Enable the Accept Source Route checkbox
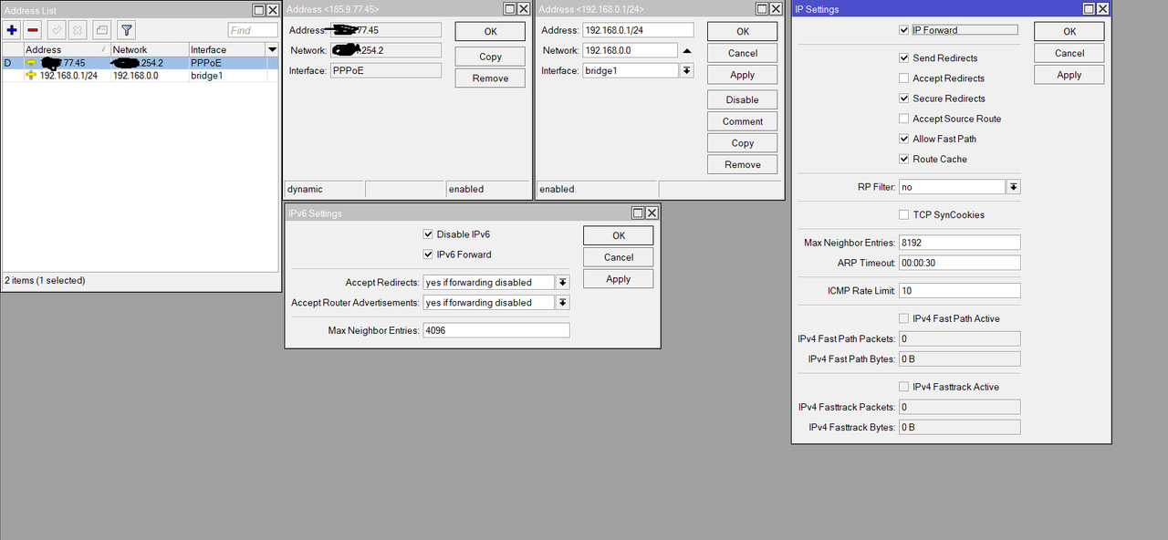Screen dimensions: 1168x540 904,119
